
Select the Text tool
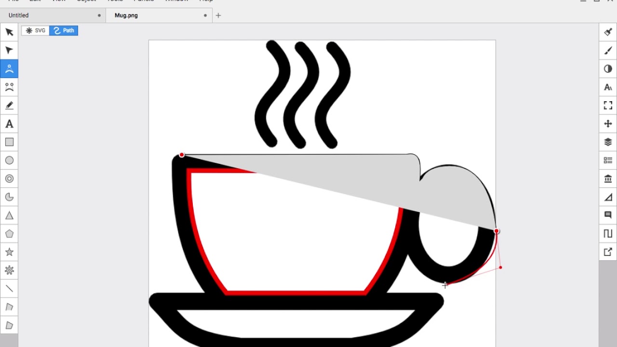click(9, 124)
